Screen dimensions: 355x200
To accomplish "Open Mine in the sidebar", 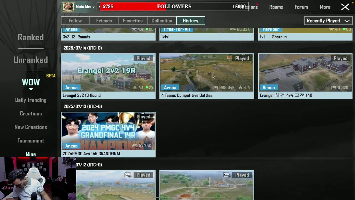I will pyautogui.click(x=31, y=154).
